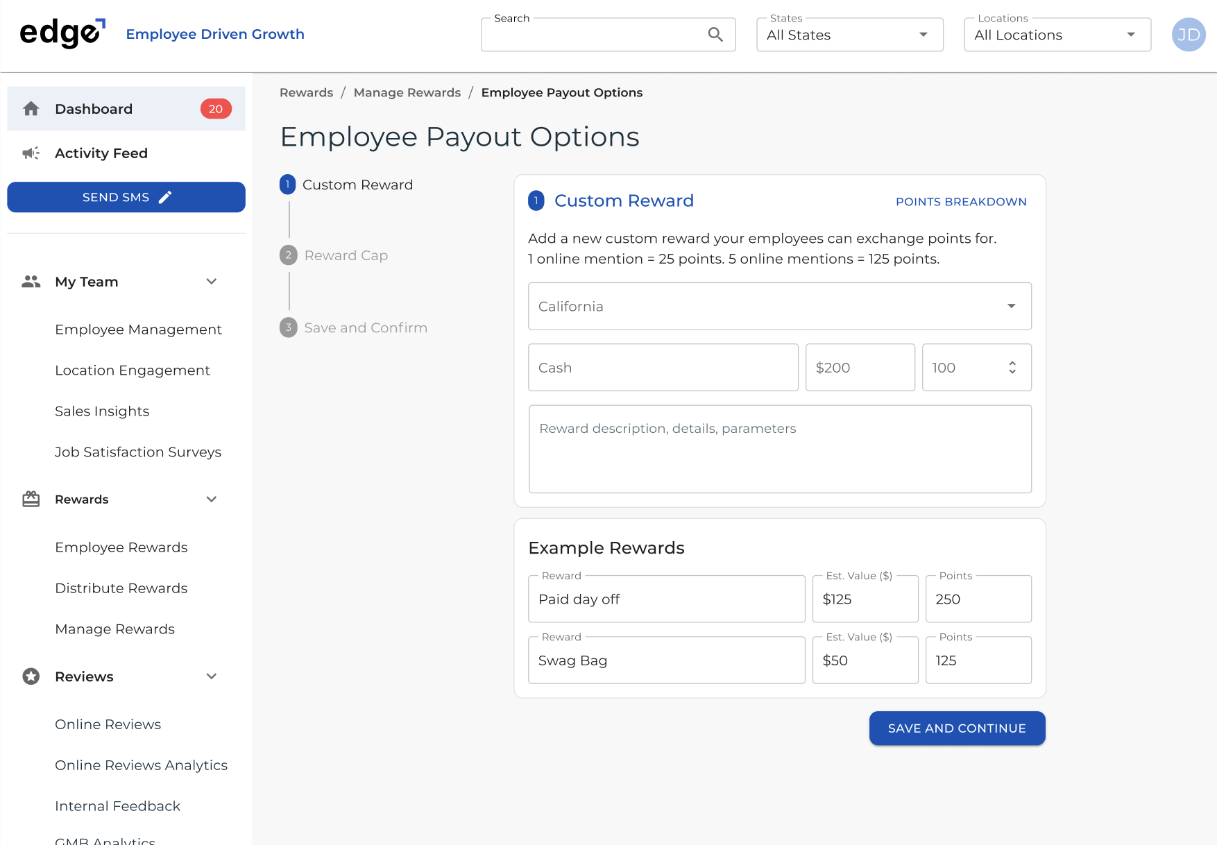Click the Activity Feed megaphone icon
The height and width of the screenshot is (845, 1217).
[x=31, y=153]
